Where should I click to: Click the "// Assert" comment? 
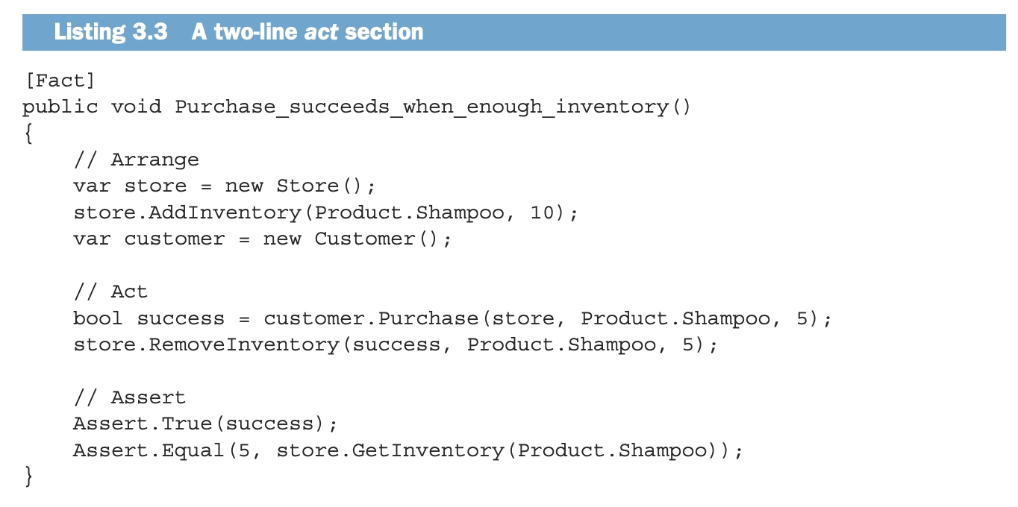130,397
